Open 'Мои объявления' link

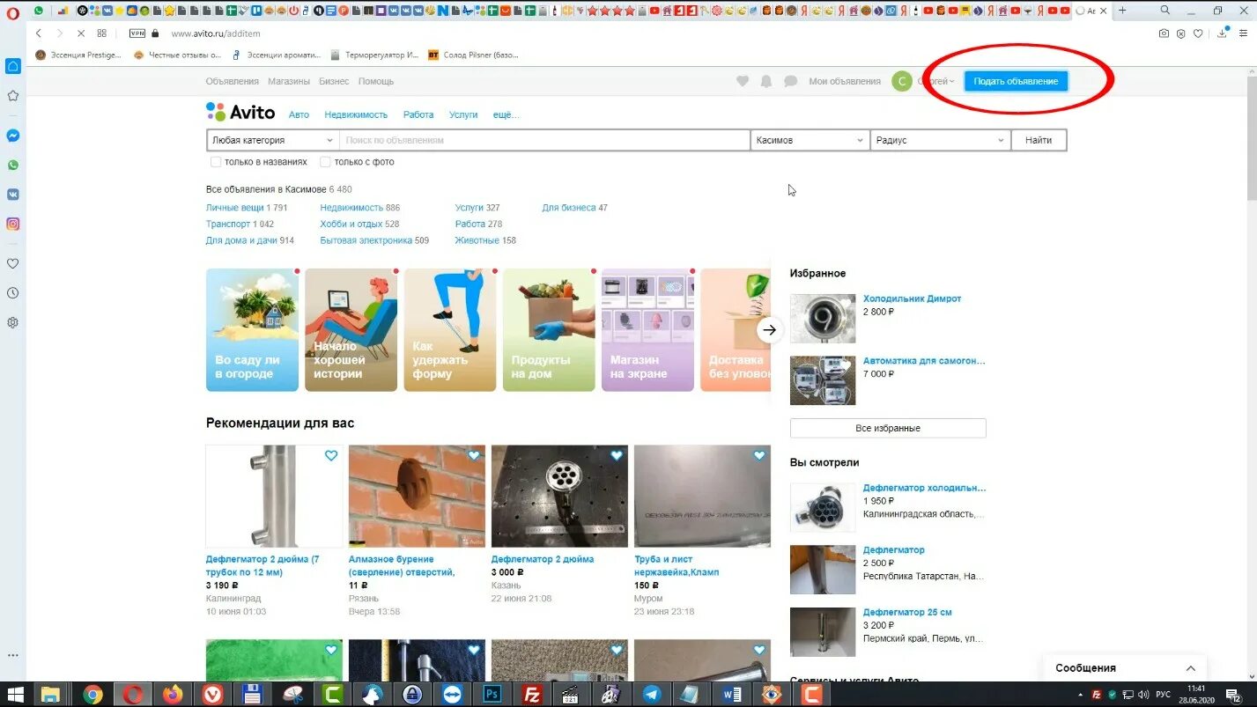coord(845,81)
